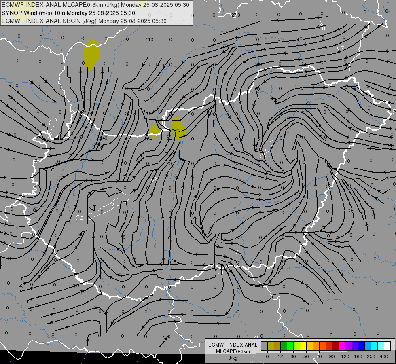
Task: Click the magenta legend swatch
Action: [342, 346]
